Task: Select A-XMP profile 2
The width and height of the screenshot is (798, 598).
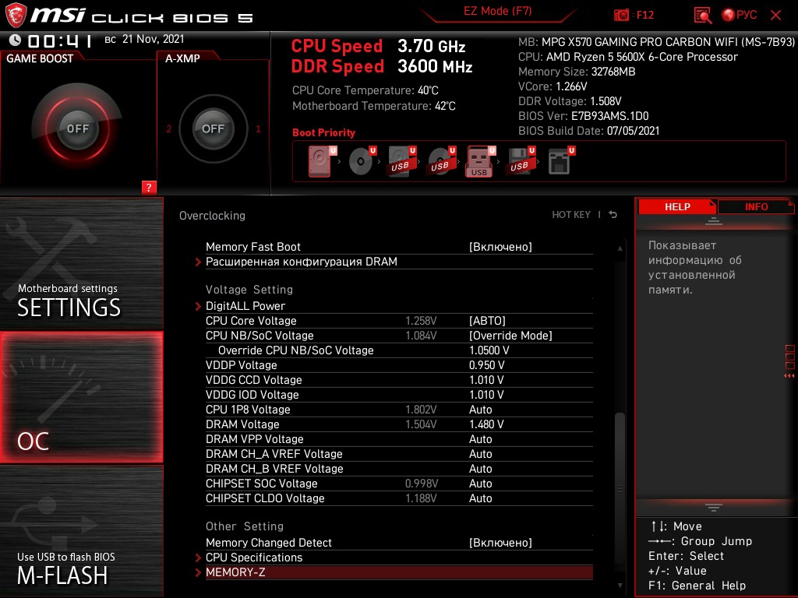Action: 169,128
